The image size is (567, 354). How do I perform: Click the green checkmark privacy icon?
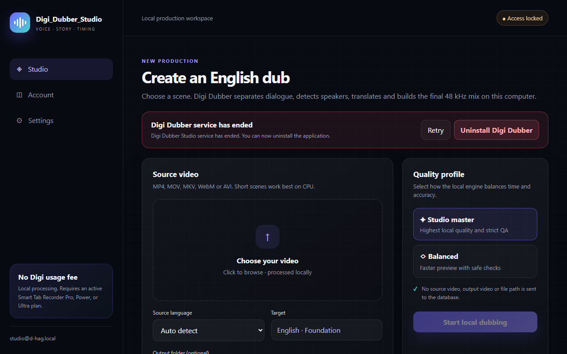coord(416,289)
